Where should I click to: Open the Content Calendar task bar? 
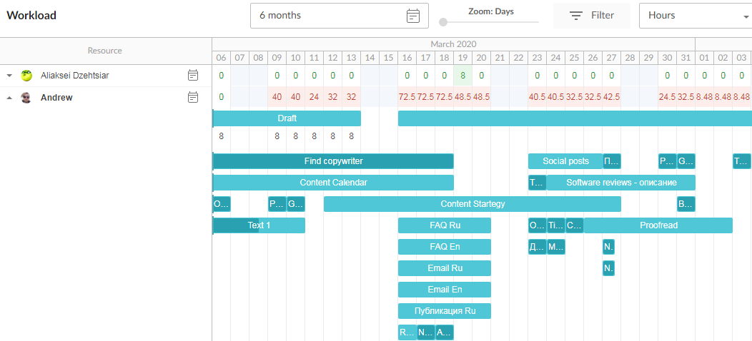click(333, 183)
